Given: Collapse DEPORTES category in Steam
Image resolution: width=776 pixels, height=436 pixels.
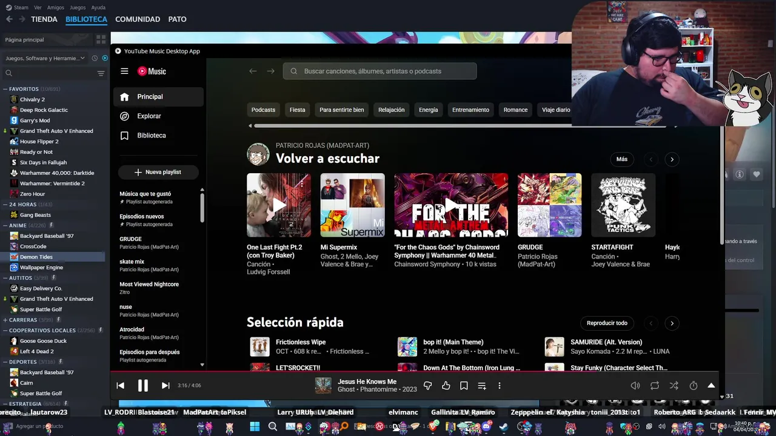Looking at the screenshot, I should (5, 362).
